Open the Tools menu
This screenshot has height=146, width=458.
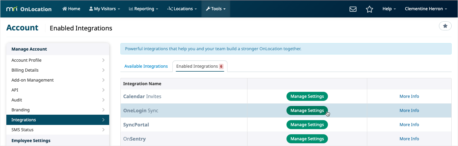tap(216, 9)
